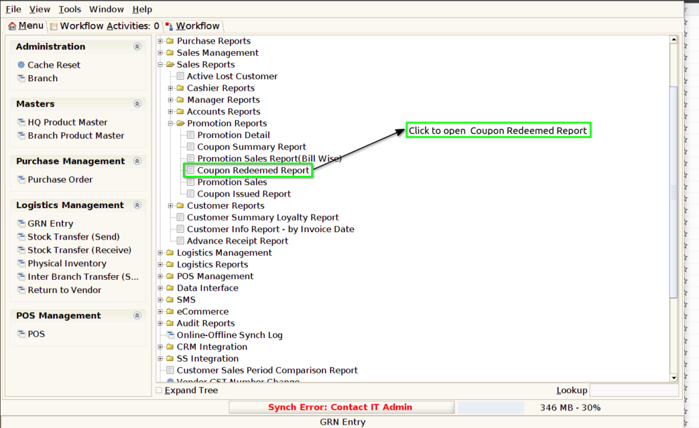Click the HQ Product Master icon
Viewport: 699px width, 428px height.
point(21,122)
